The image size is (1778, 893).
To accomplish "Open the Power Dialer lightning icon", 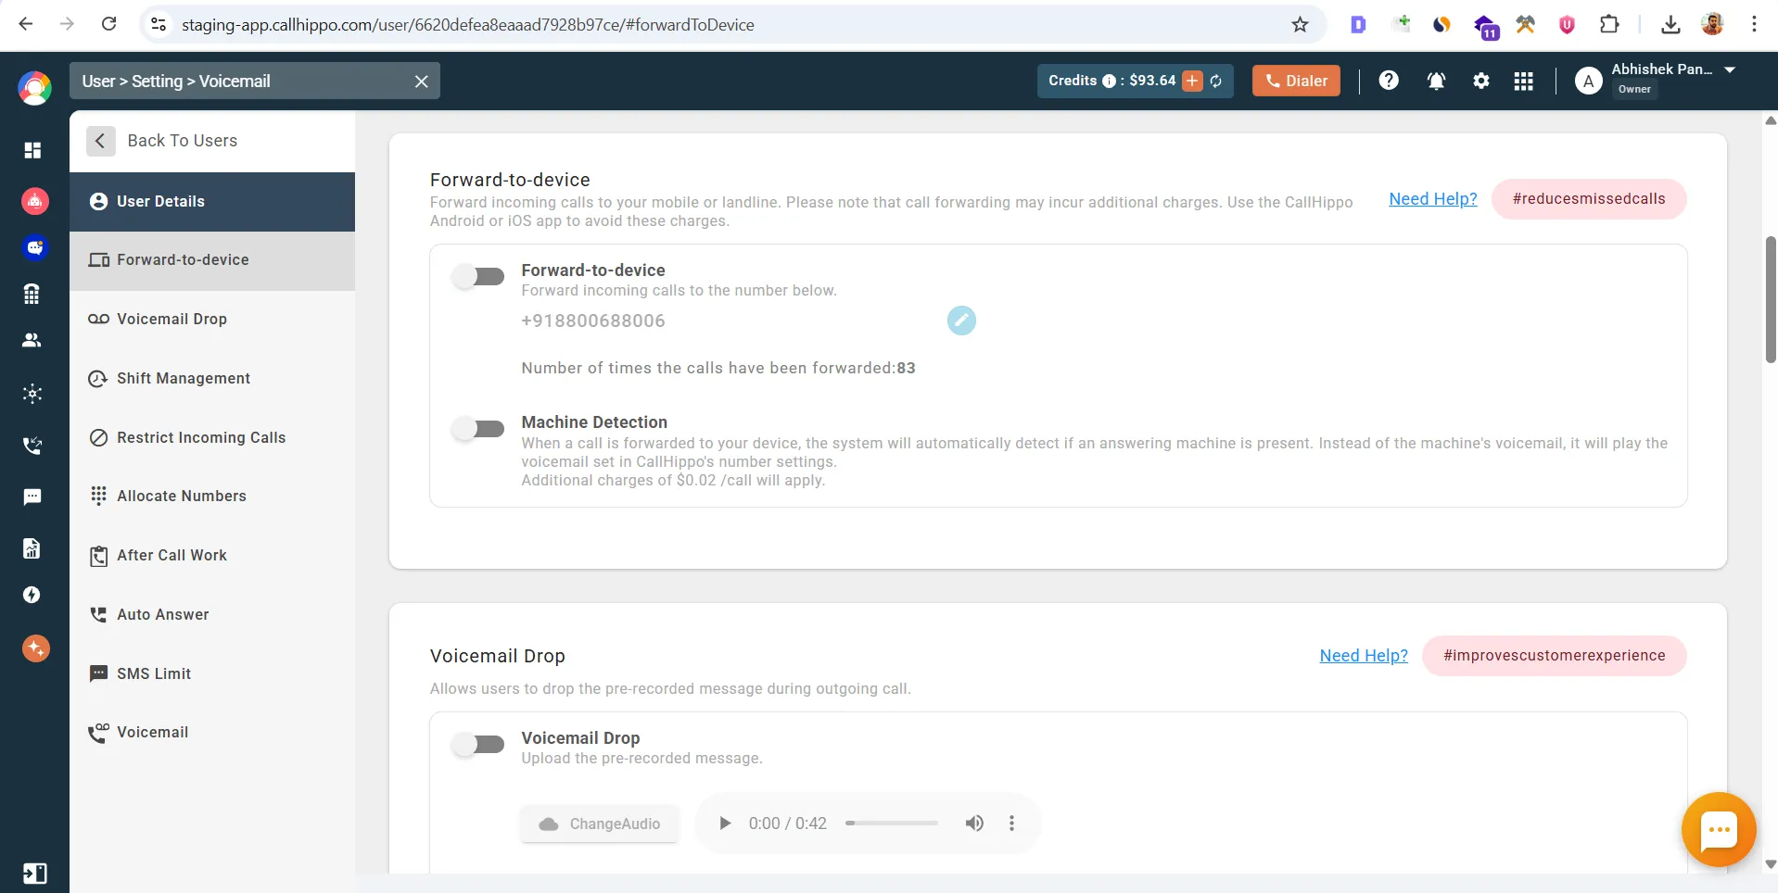I will click(32, 595).
